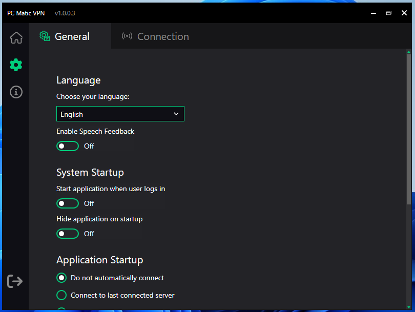Screen dimensions: 415x312
Task: Maximize the PC Matic VPN window
Action: click(x=389, y=13)
